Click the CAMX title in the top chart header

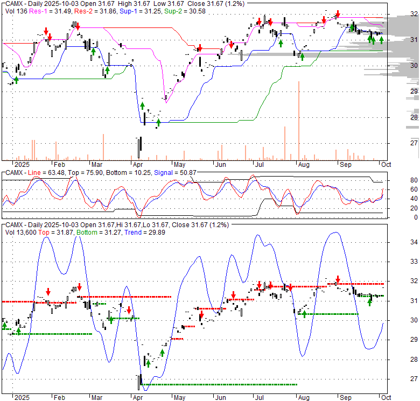(14, 4)
